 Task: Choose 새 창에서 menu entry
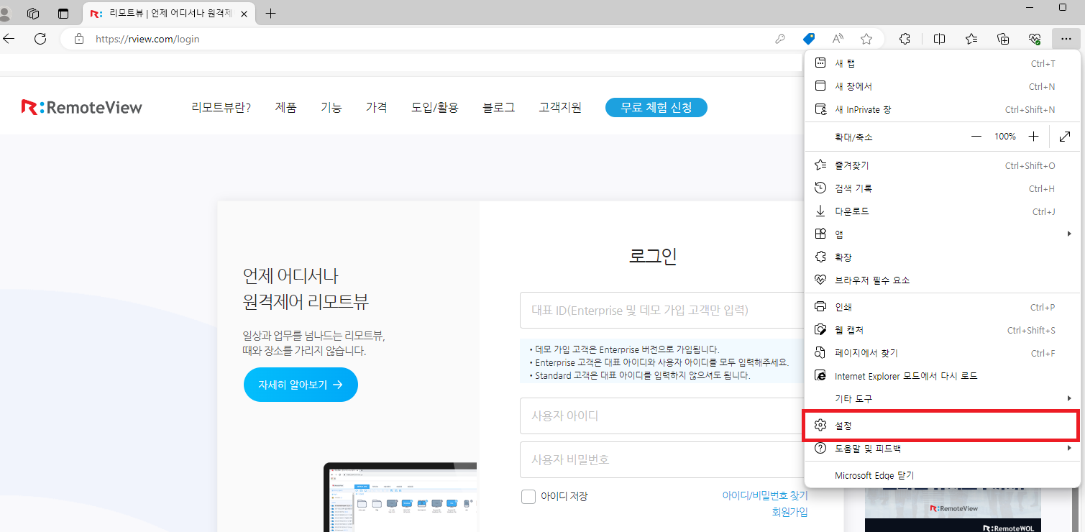tap(942, 86)
